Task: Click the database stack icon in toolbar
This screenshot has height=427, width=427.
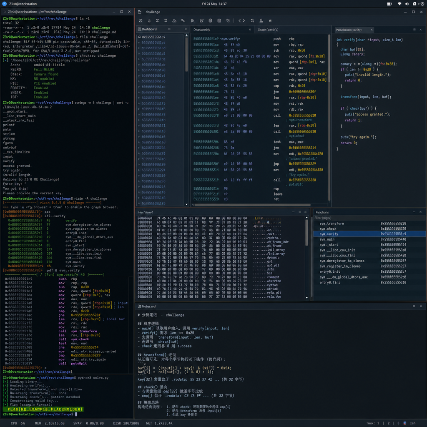Action: (x=210, y=21)
